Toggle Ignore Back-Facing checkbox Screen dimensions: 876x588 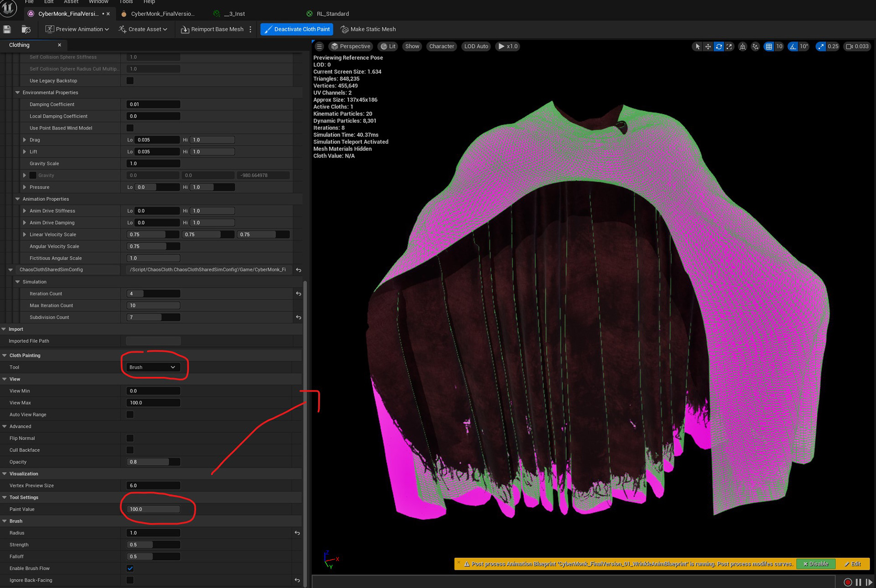[130, 580]
